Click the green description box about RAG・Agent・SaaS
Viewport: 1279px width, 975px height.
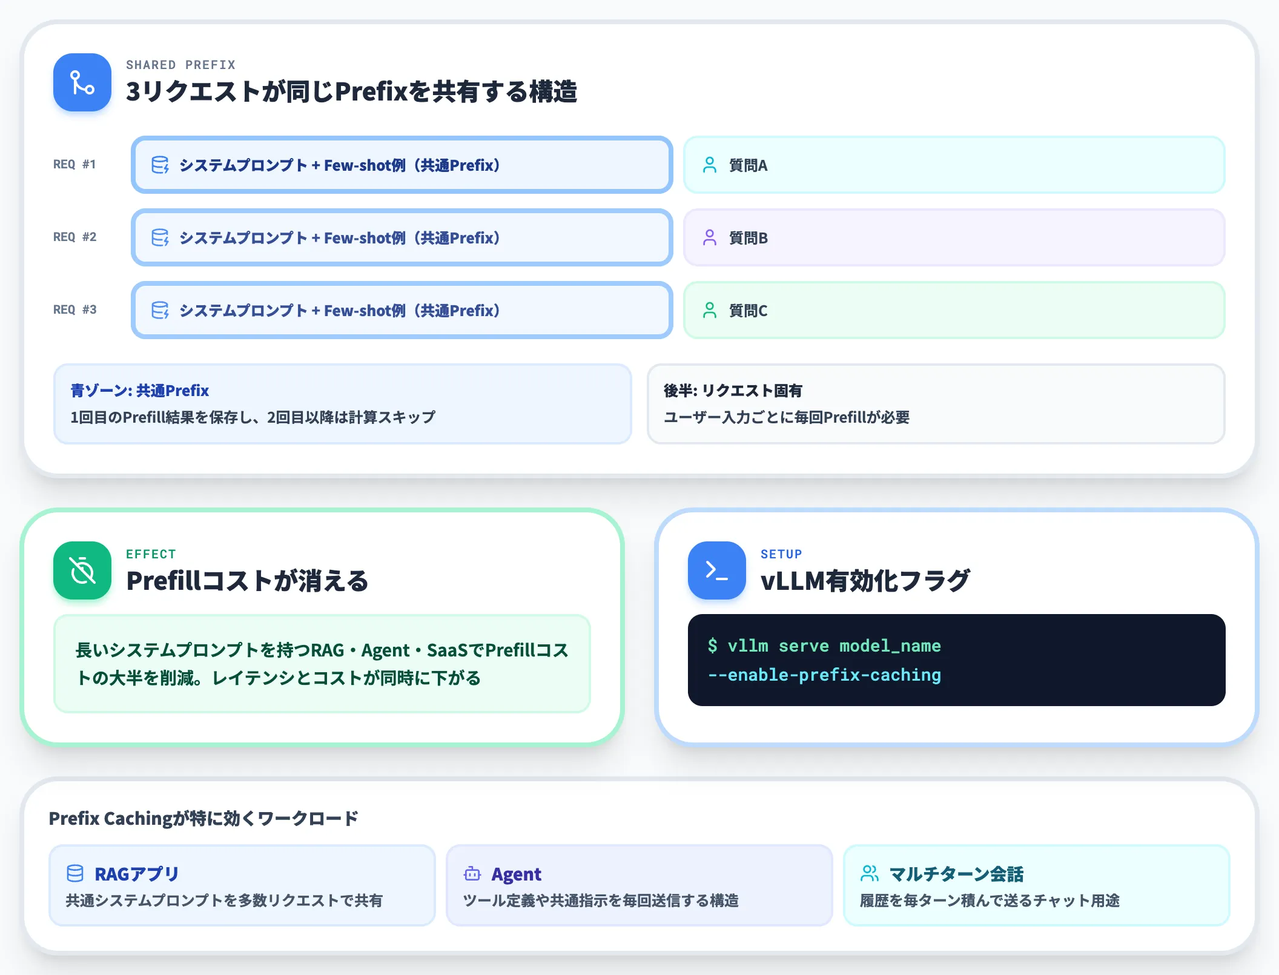click(322, 664)
